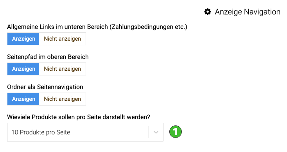Click the Anzeige Navigation heading text

pyautogui.click(x=248, y=12)
